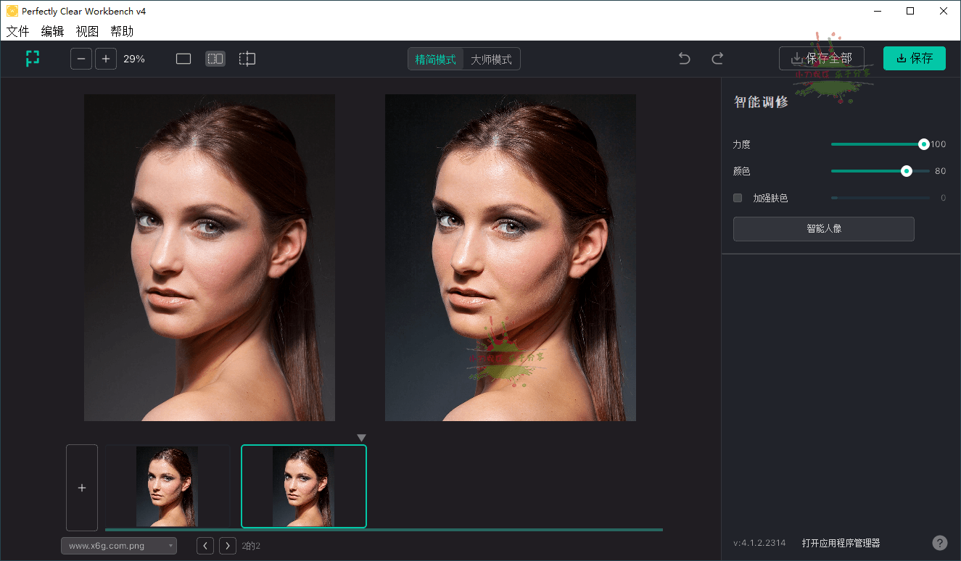
Task: Collapse filmstrip with the triangle marker
Action: click(x=362, y=438)
